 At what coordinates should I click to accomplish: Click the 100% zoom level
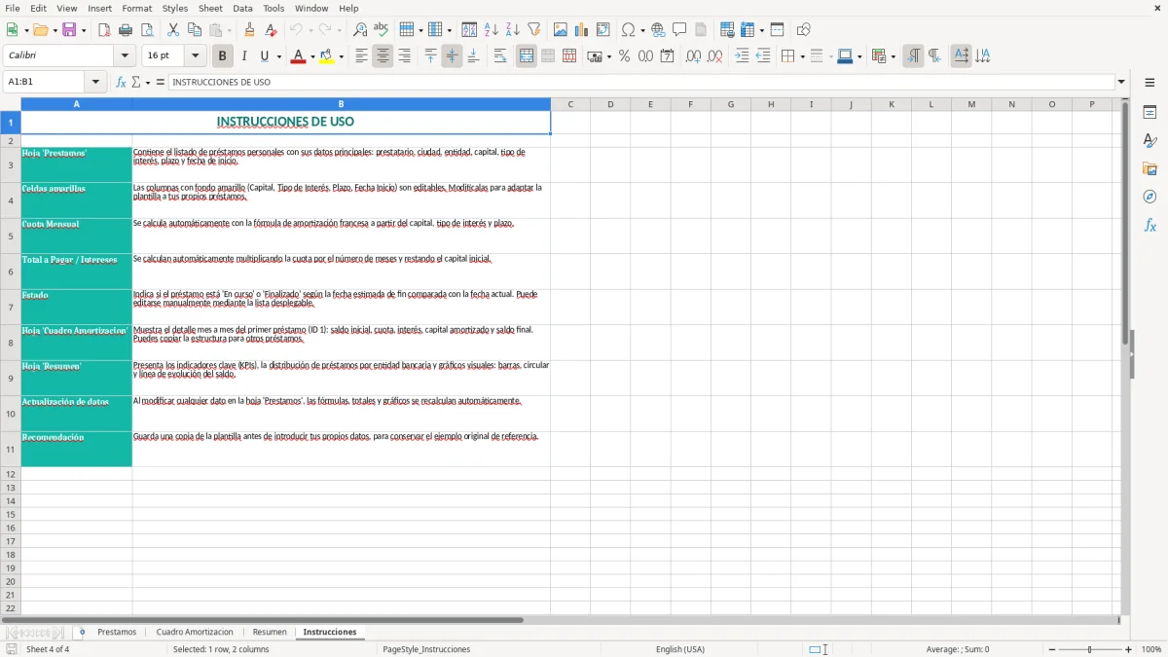(1151, 649)
